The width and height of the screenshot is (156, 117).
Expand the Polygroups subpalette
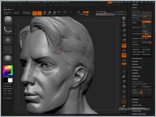pos(136,76)
